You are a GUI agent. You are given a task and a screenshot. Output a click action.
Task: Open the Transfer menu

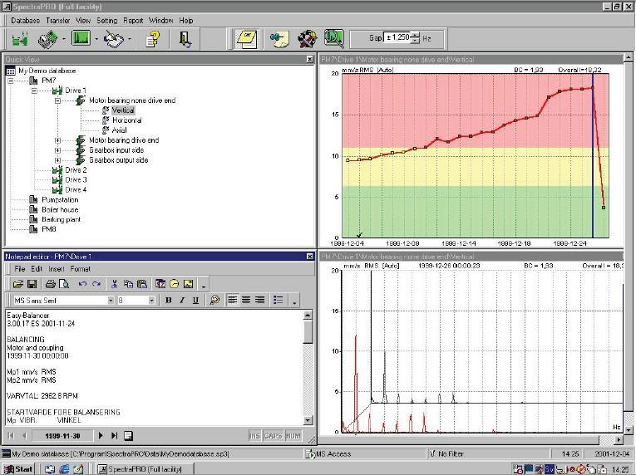point(58,20)
